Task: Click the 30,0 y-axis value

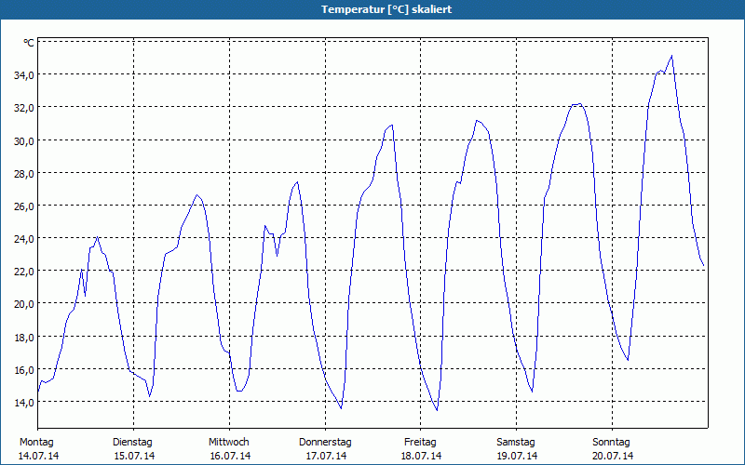Action: 24,141
